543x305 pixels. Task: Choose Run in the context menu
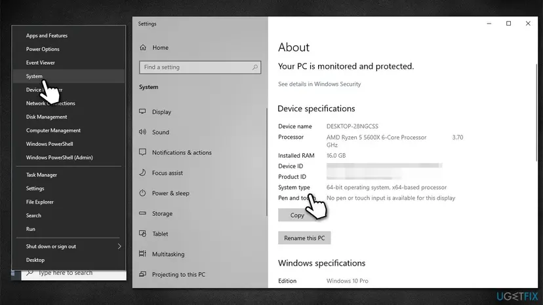click(x=30, y=229)
